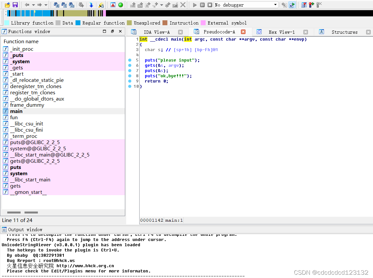Click the gets call in the pseudocode
The width and height of the screenshot is (373, 278).
click(150, 65)
